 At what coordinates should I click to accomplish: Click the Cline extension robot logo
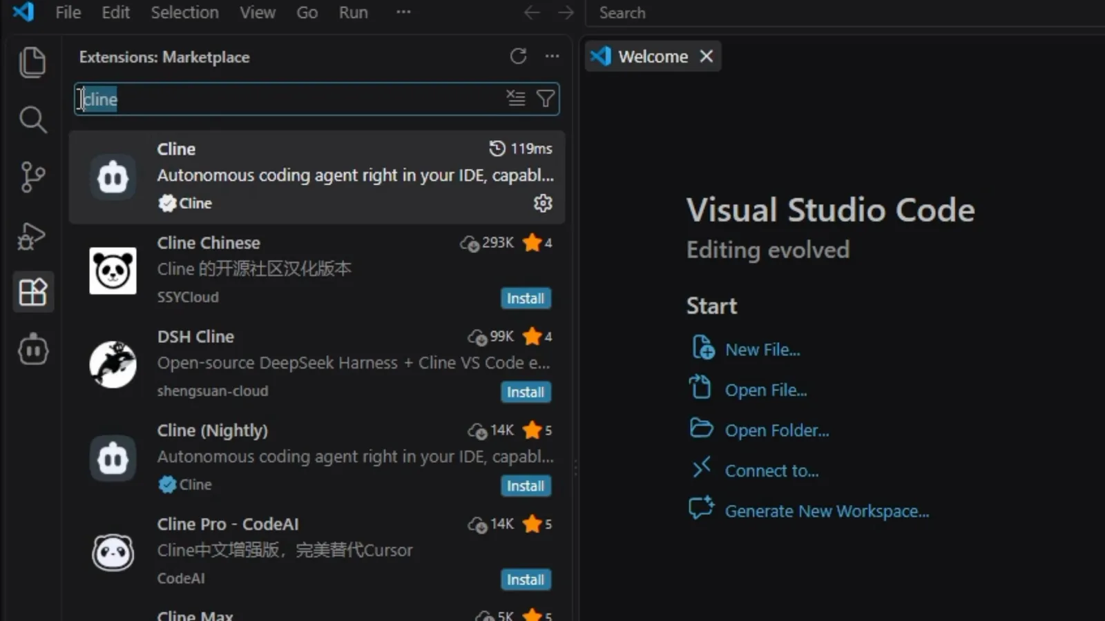point(113,177)
